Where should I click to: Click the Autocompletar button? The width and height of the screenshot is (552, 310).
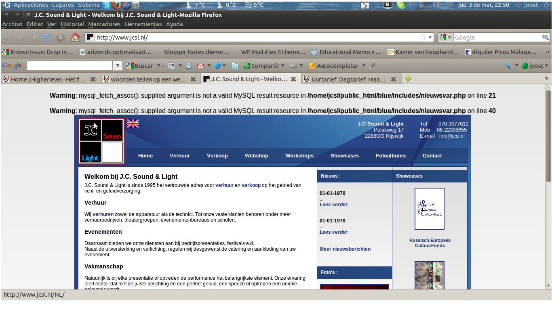pos(333,66)
